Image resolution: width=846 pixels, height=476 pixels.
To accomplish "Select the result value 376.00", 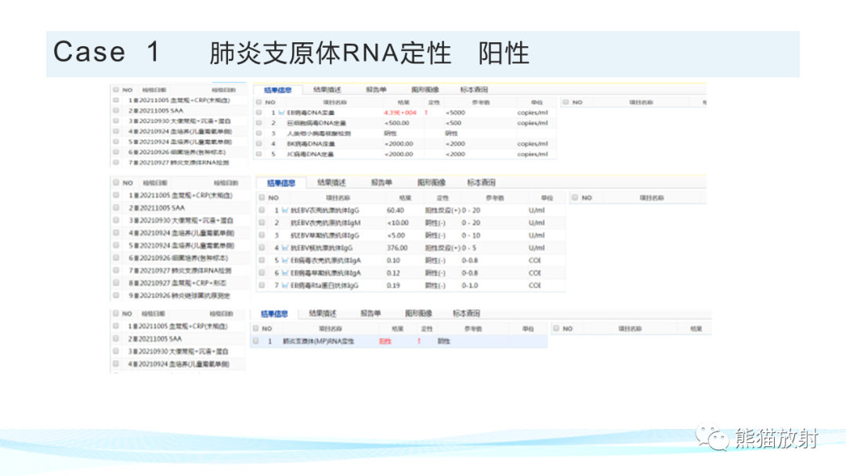I will coord(397,248).
